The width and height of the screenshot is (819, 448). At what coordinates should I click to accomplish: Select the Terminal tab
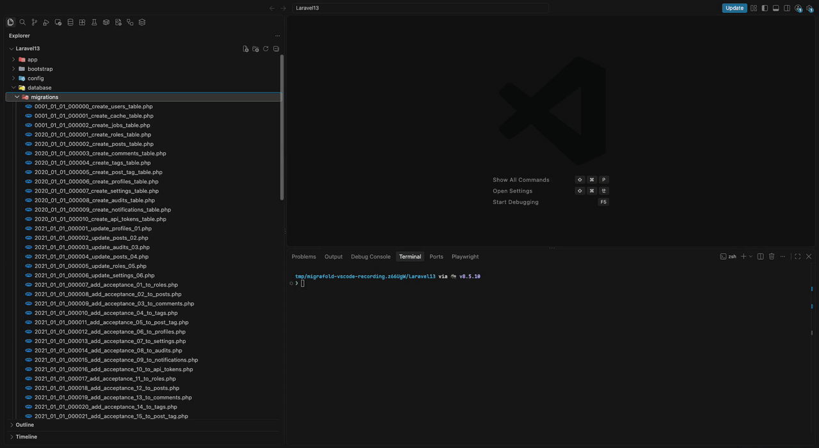[x=410, y=257]
